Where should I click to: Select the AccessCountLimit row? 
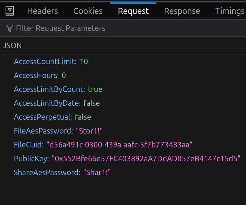(x=44, y=62)
